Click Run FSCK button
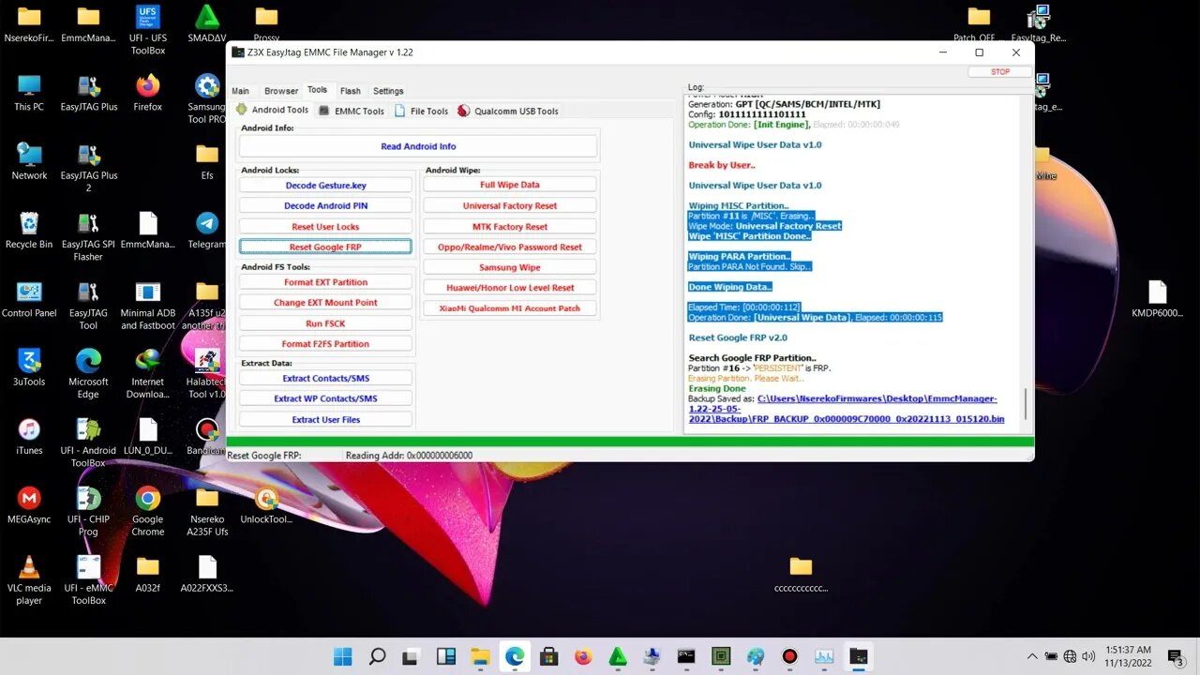 point(325,323)
